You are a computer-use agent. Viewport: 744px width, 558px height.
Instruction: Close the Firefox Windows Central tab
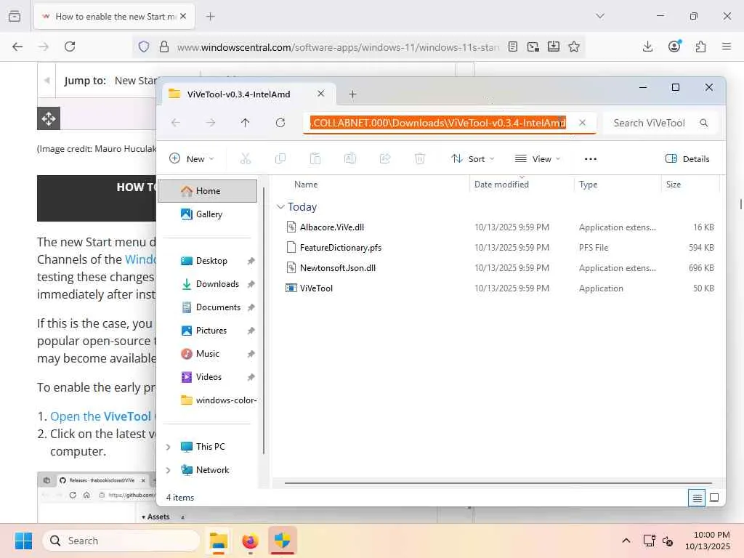click(183, 16)
